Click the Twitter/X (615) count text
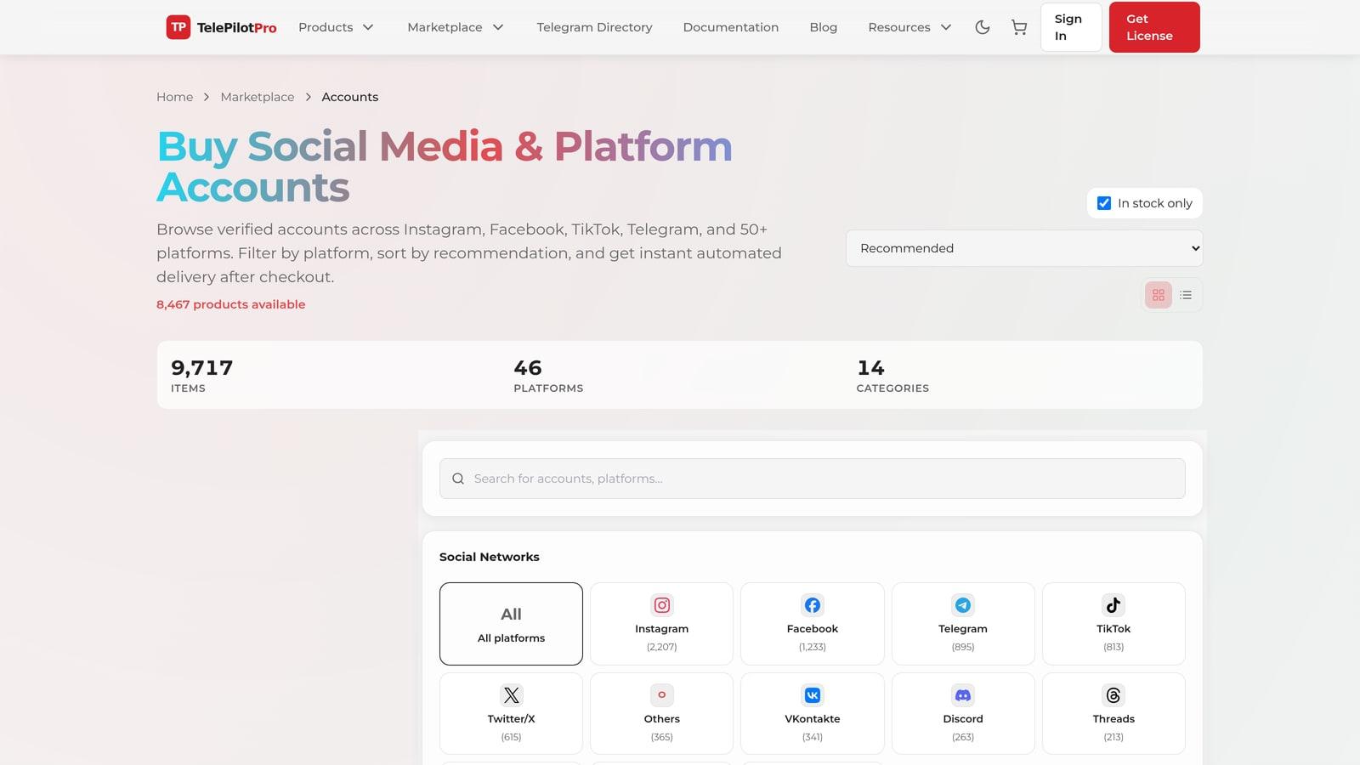This screenshot has height=765, width=1360. [x=511, y=737]
